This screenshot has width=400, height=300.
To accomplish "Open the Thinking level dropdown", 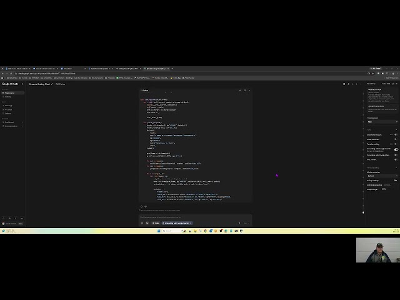I will click(382, 122).
